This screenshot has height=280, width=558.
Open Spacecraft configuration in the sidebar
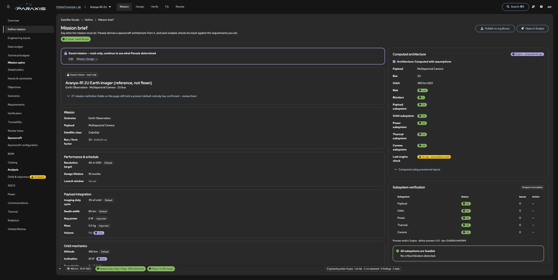click(29, 145)
